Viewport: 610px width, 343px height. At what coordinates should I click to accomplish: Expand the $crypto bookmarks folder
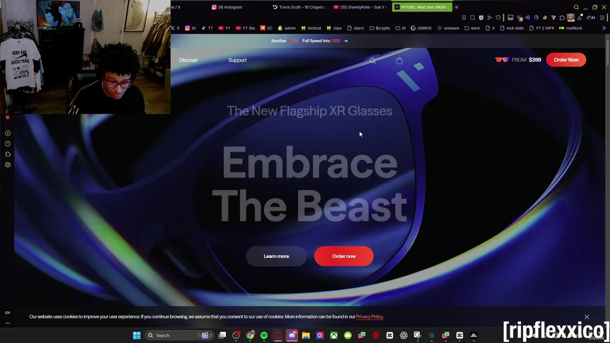tap(379, 28)
